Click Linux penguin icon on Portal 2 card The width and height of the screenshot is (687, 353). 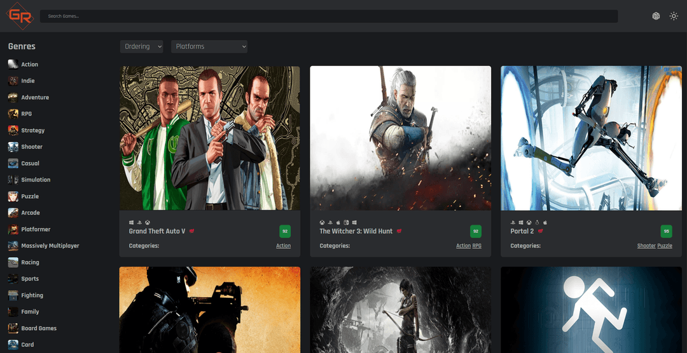point(537,222)
